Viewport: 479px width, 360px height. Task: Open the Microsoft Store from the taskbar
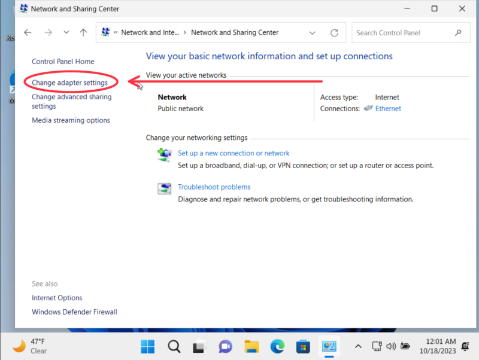click(x=303, y=346)
